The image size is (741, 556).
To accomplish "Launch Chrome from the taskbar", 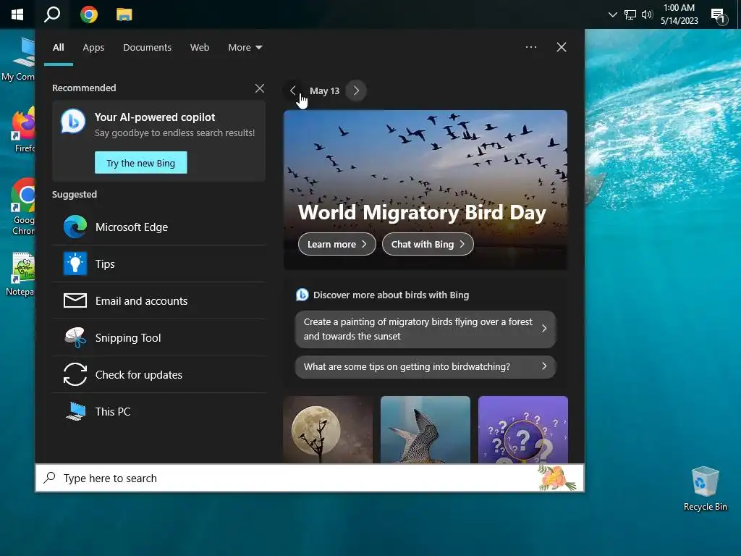I will [x=89, y=14].
